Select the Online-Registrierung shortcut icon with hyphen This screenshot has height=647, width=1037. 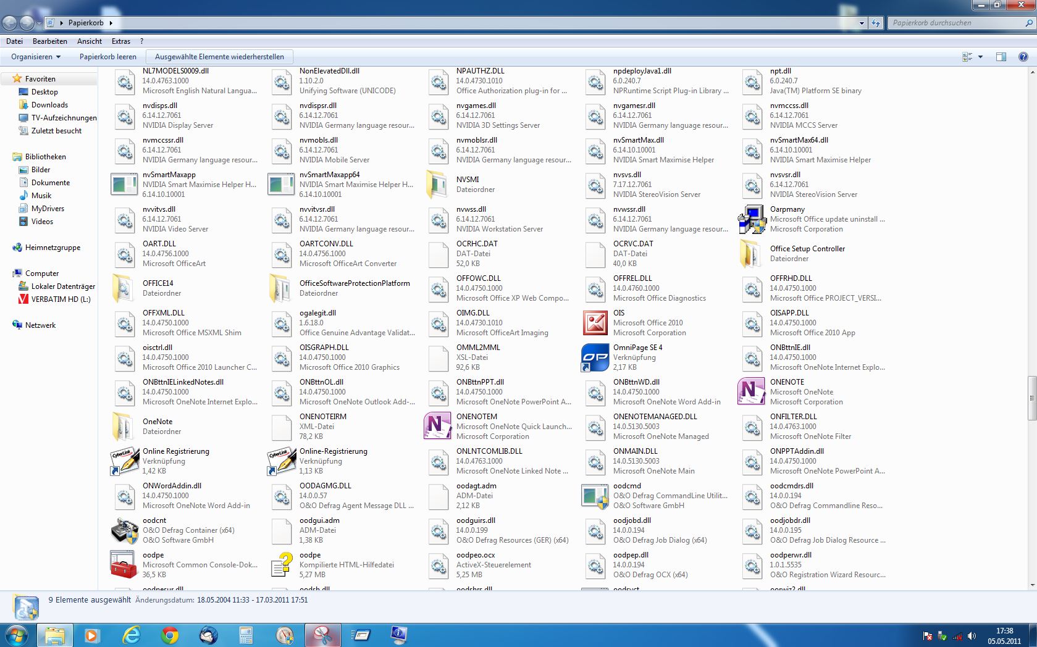tap(281, 461)
